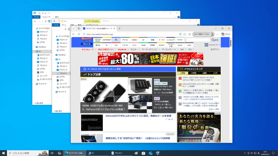Open Microsoft Store from the taskbar
The width and height of the screenshot is (278, 156).
click(x=143, y=153)
